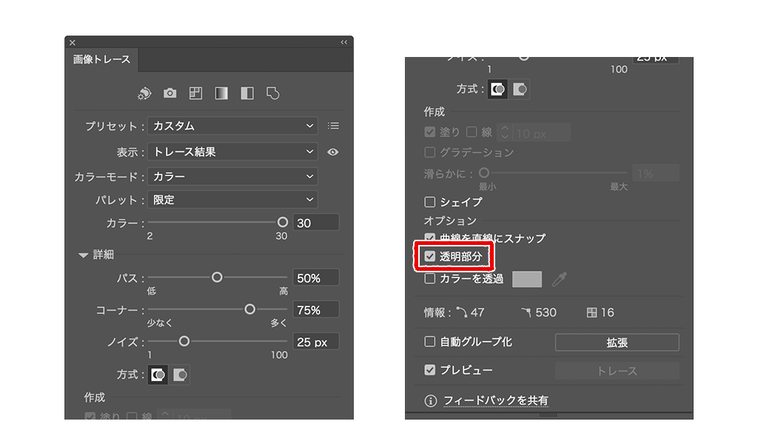Uncheck the プレビュー checkbox
The width and height of the screenshot is (758, 444).
(x=430, y=370)
